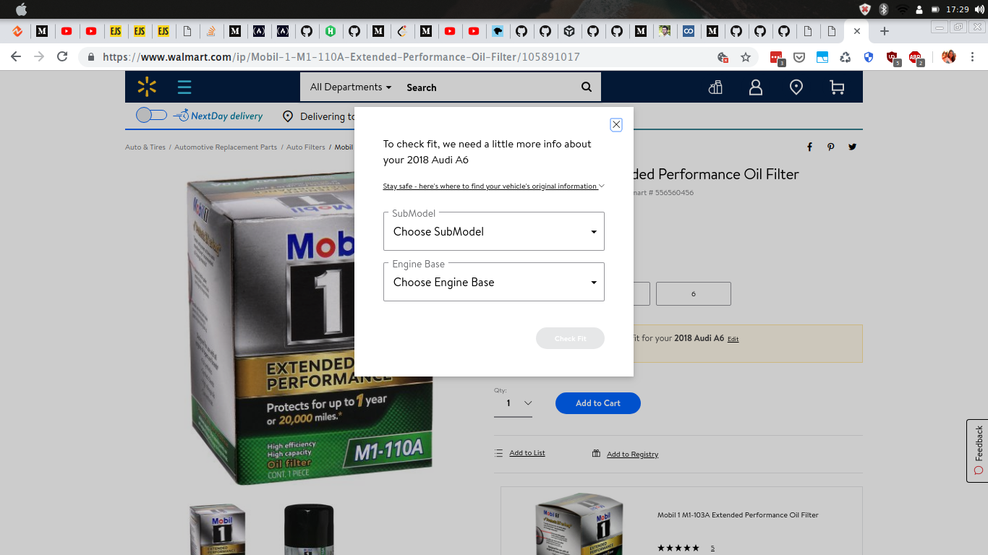Click the recycle arrows extension icon
The image size is (988, 555).
(846, 57)
